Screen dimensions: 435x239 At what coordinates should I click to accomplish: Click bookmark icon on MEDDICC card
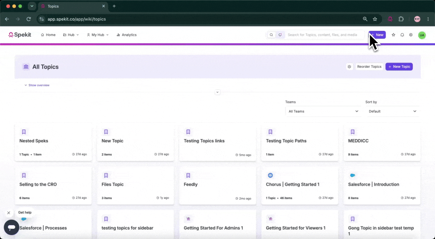click(x=353, y=132)
